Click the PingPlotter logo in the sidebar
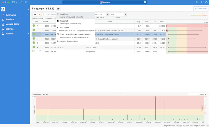This screenshot has width=209, height=127. coord(3,9)
